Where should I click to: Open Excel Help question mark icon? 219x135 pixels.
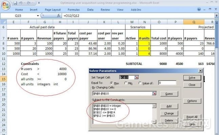coord(199,10)
